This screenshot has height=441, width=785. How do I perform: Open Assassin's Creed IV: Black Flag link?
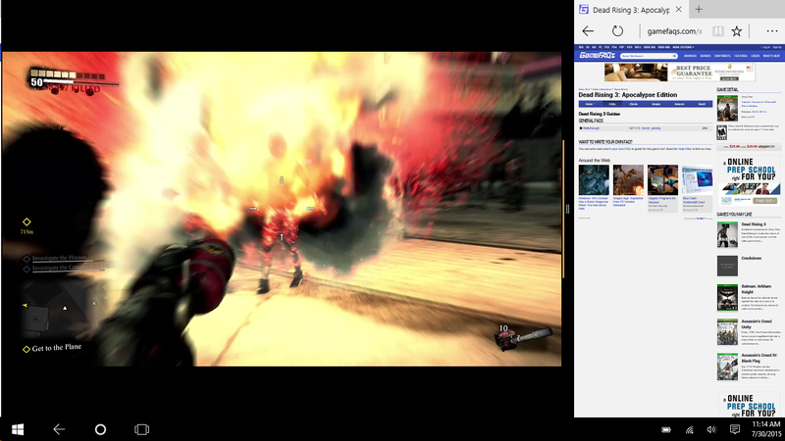point(759,358)
